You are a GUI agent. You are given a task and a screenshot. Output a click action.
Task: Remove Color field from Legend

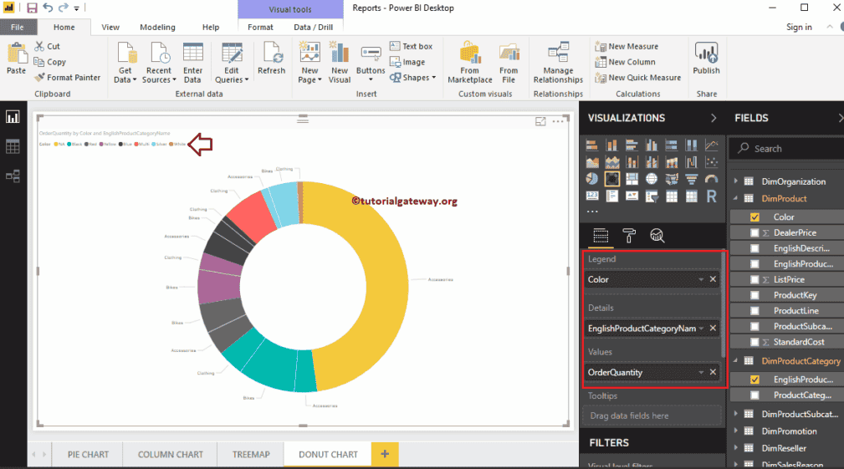[x=713, y=279]
